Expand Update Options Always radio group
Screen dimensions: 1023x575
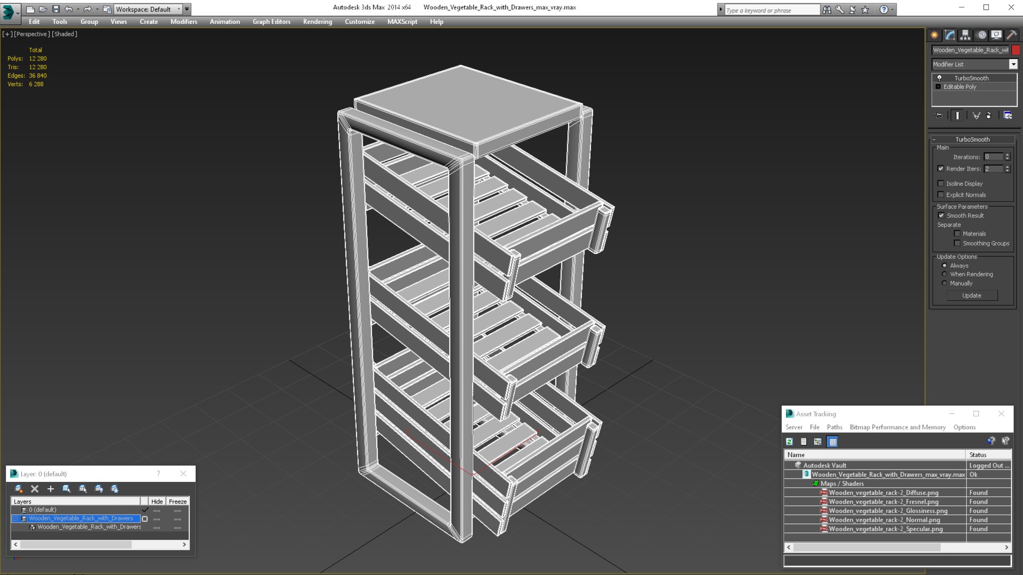click(944, 265)
